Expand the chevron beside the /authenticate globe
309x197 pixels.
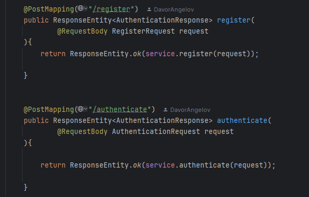(x=86, y=109)
